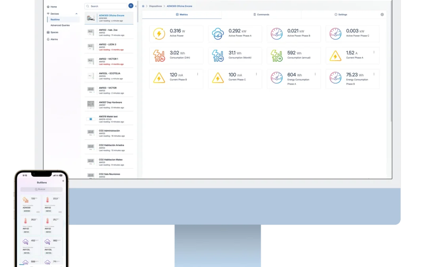Click the plus icon in BullSens phone app
This screenshot has width=427, height=267.
63,181
